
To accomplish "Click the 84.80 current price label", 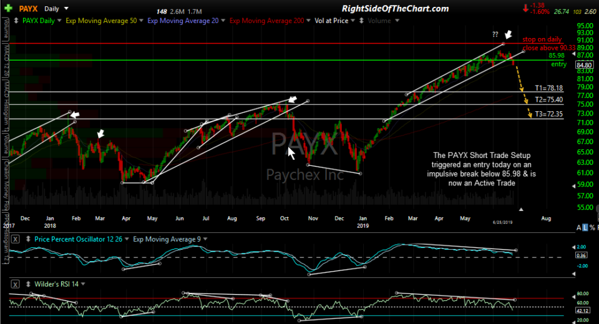I will 585,65.
